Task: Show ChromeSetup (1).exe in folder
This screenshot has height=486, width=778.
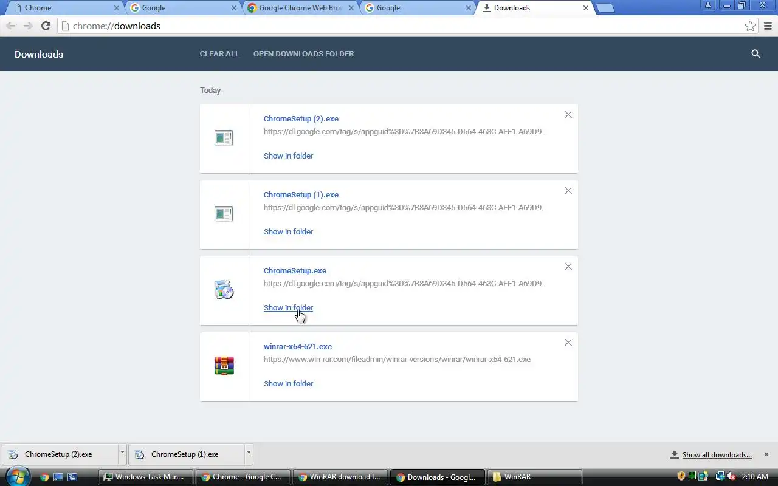Action: [288, 231]
